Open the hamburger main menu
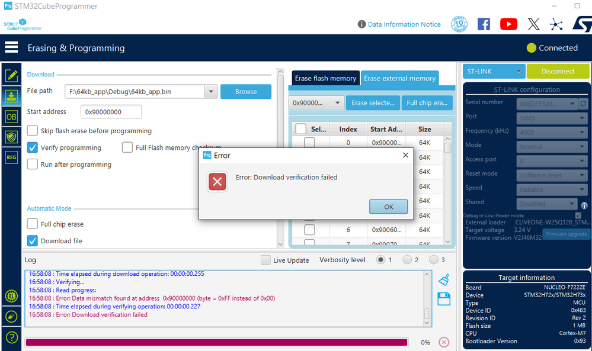 pyautogui.click(x=11, y=47)
